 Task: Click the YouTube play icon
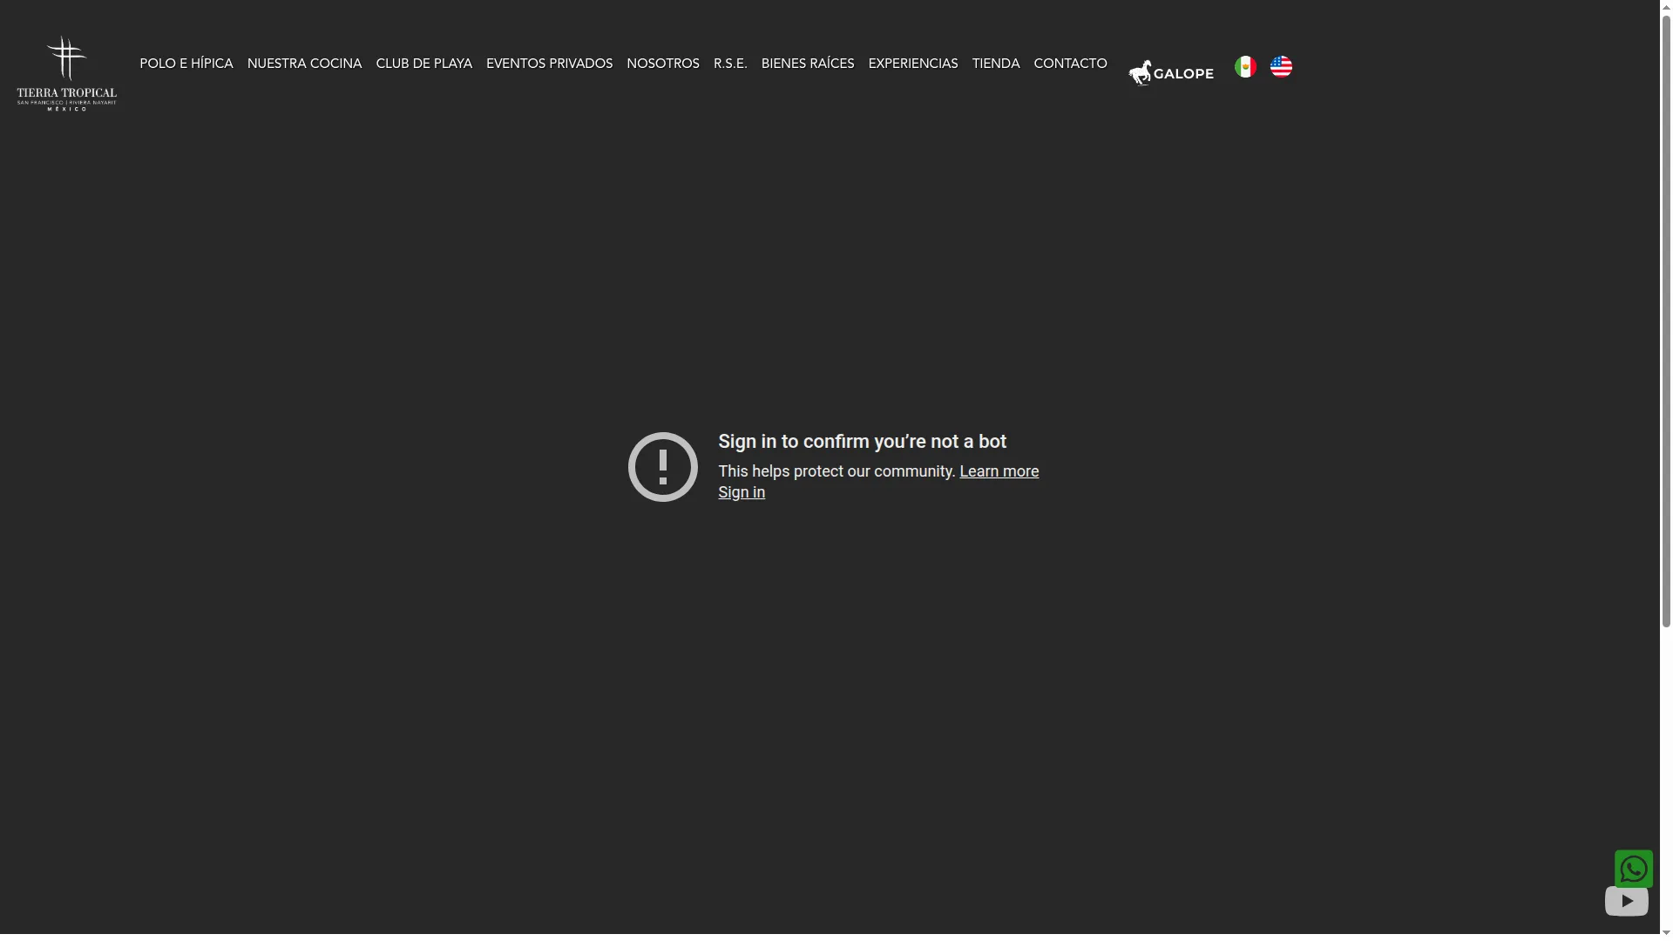click(x=1626, y=901)
